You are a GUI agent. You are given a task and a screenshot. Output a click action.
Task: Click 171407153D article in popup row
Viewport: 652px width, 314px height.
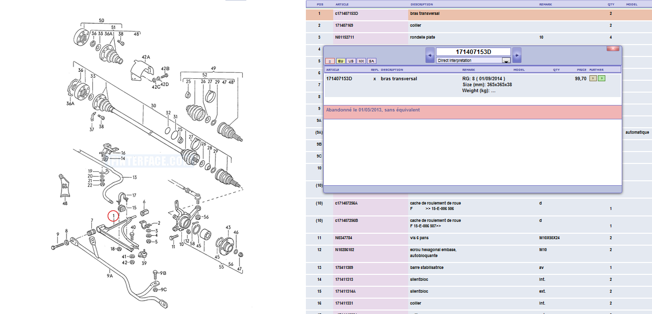coord(339,79)
